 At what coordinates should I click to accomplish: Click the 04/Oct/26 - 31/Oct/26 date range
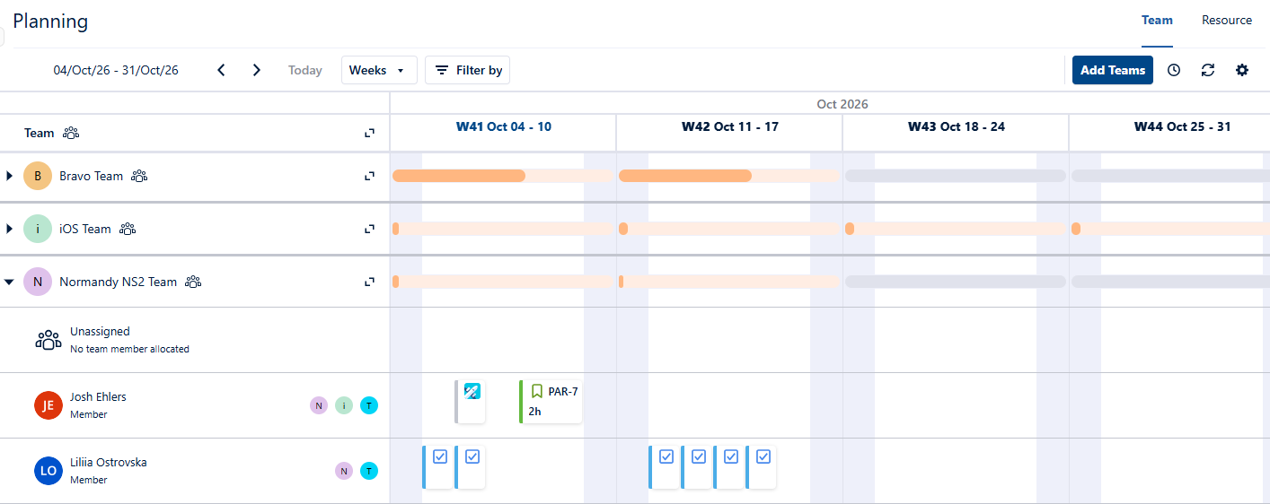pyautogui.click(x=116, y=70)
